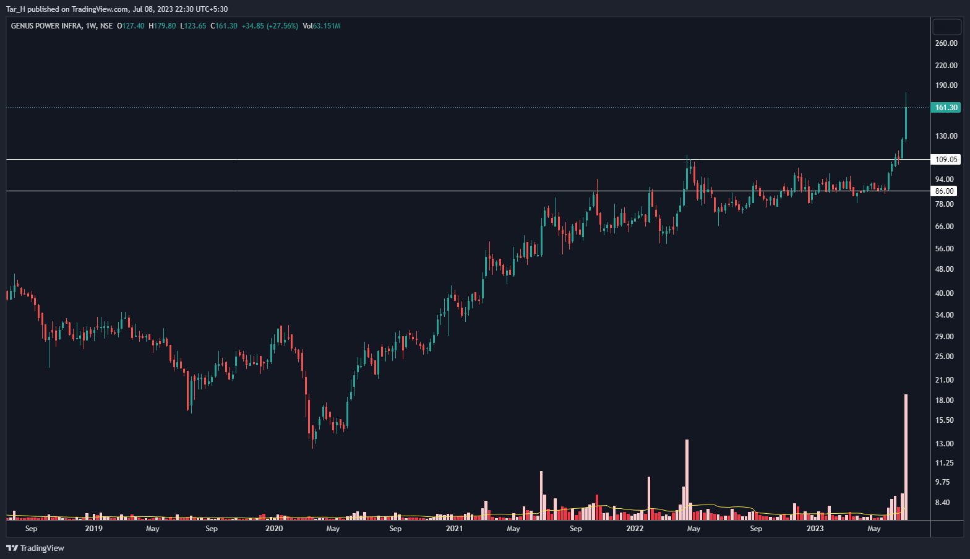
Task: Click the 25.00 price scale label
Action: (945, 357)
